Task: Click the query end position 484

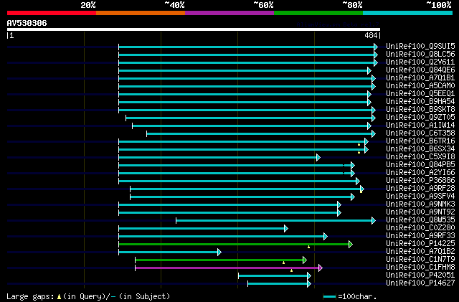Action: tap(371, 35)
